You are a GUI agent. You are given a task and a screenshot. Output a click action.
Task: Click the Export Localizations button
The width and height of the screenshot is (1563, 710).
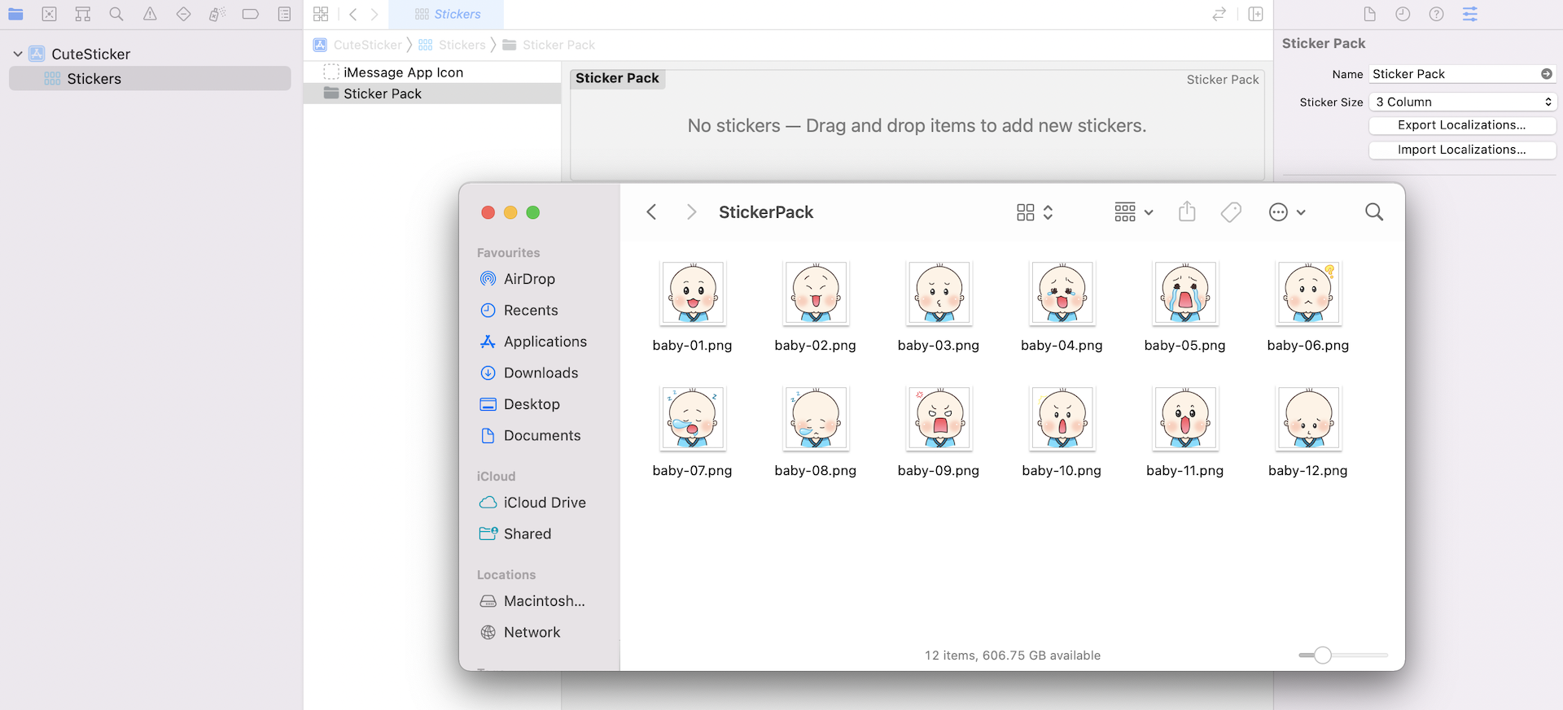[x=1462, y=125]
